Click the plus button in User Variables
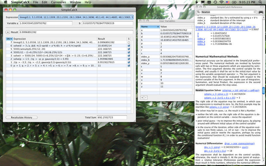266x166 pixels. 142,98
